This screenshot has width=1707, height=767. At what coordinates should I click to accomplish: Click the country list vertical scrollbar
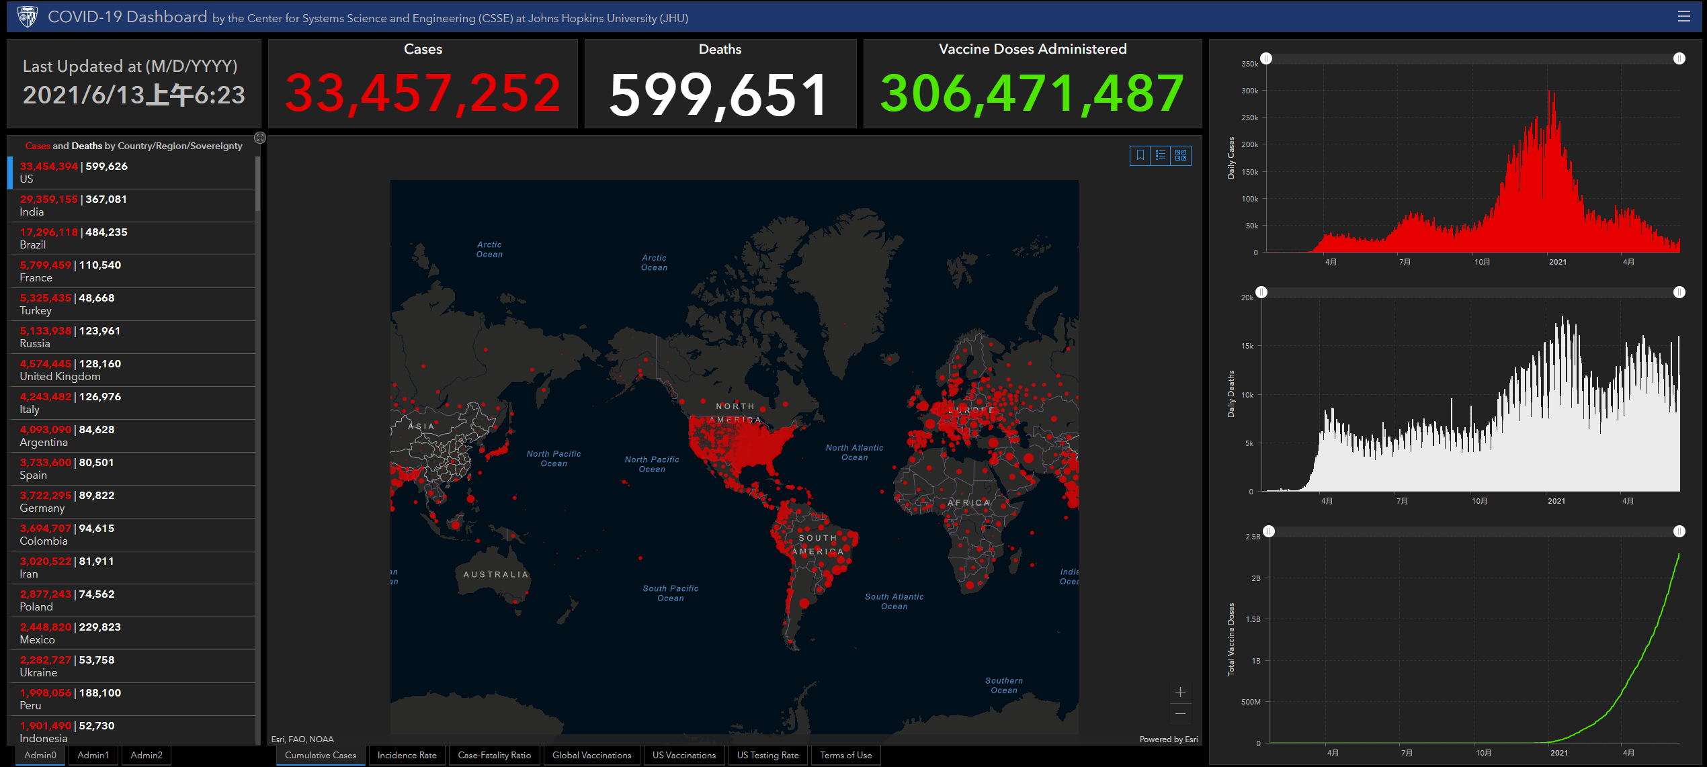click(258, 183)
